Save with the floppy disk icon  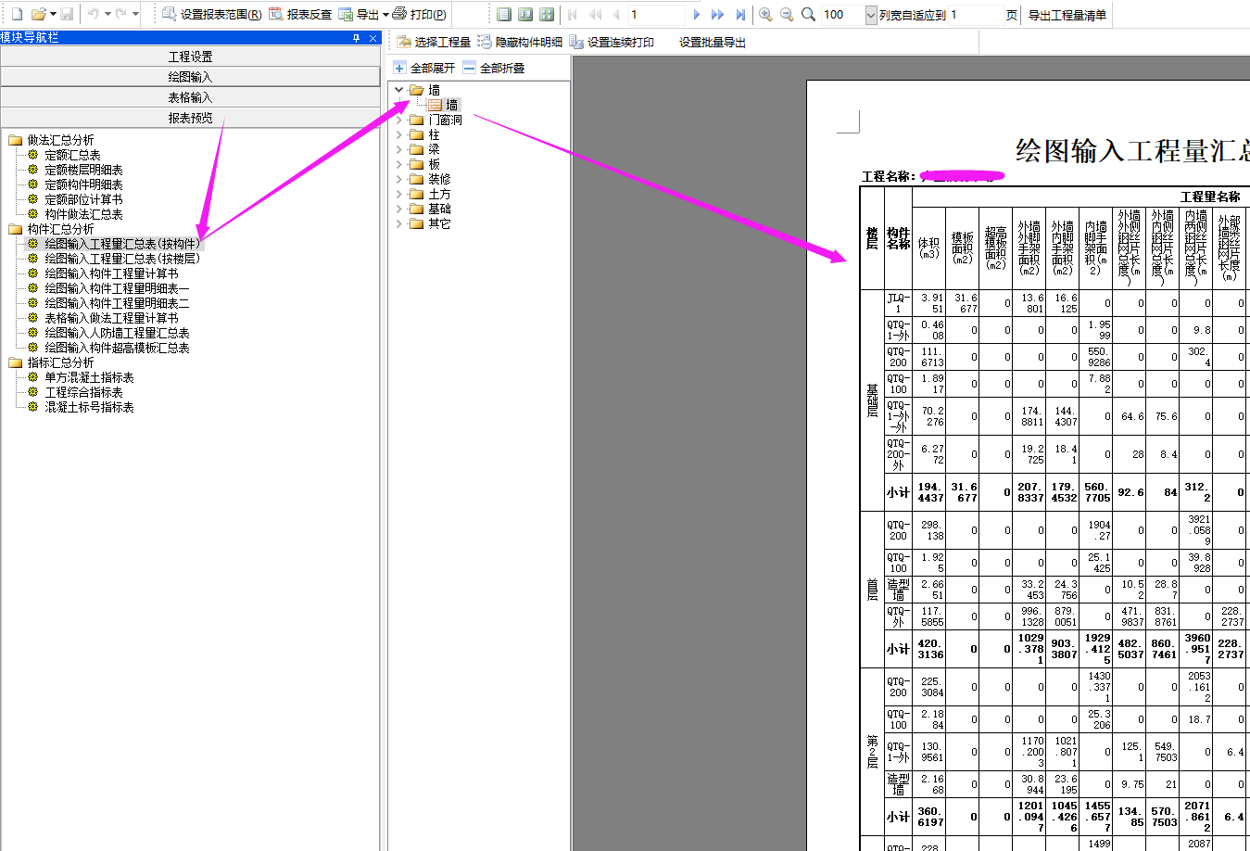(x=67, y=14)
